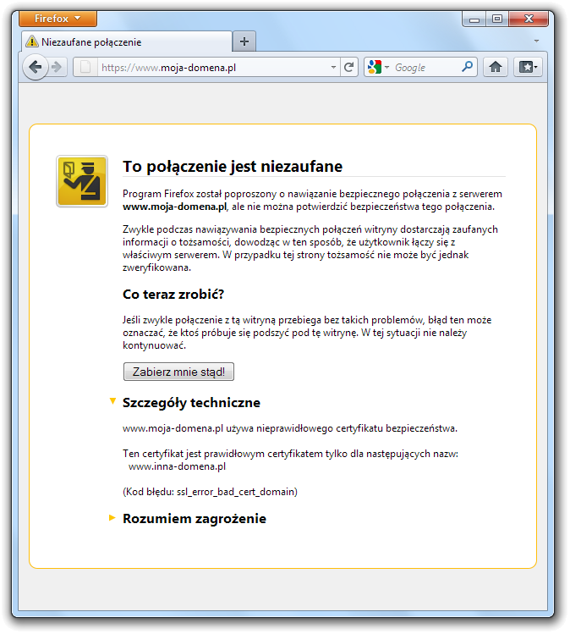Go forward with the forward arrow
The width and height of the screenshot is (570, 634).
57,67
